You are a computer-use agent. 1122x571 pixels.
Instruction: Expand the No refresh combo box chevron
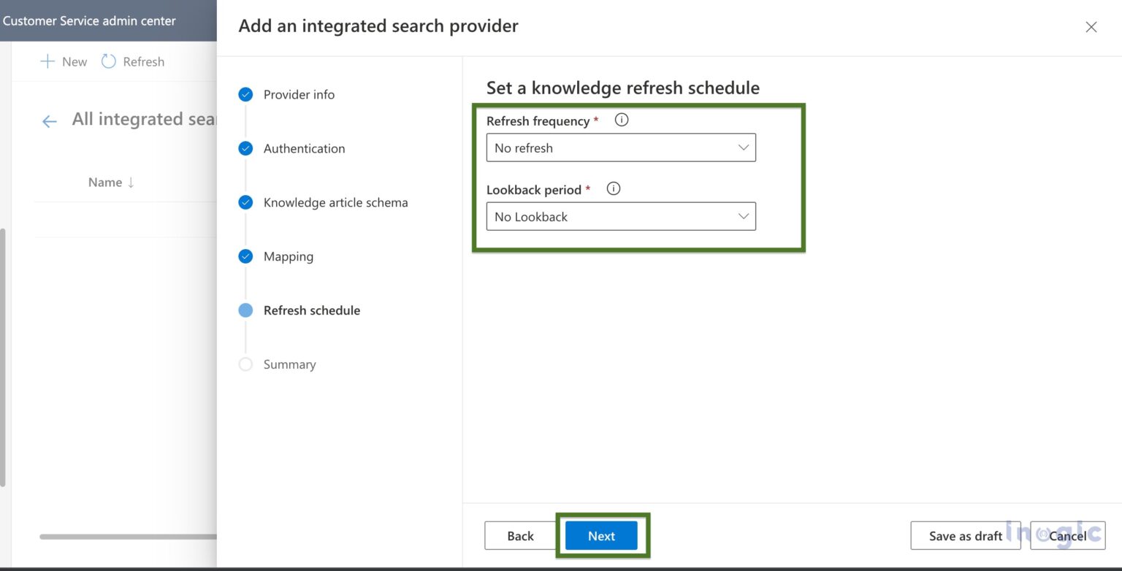743,147
